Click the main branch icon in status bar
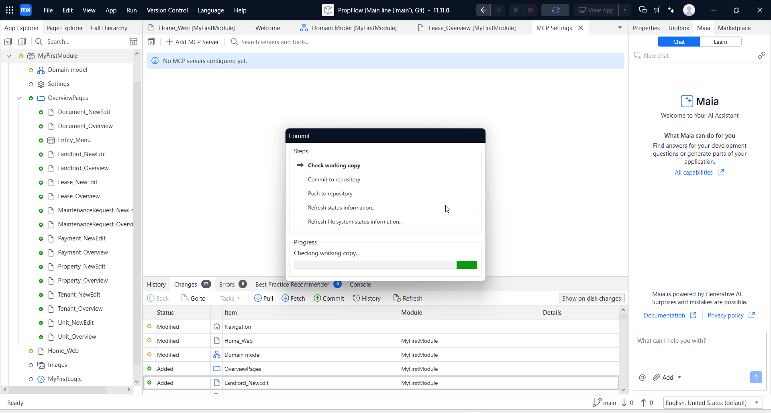Viewport: 771px width, 413px height. (x=597, y=403)
